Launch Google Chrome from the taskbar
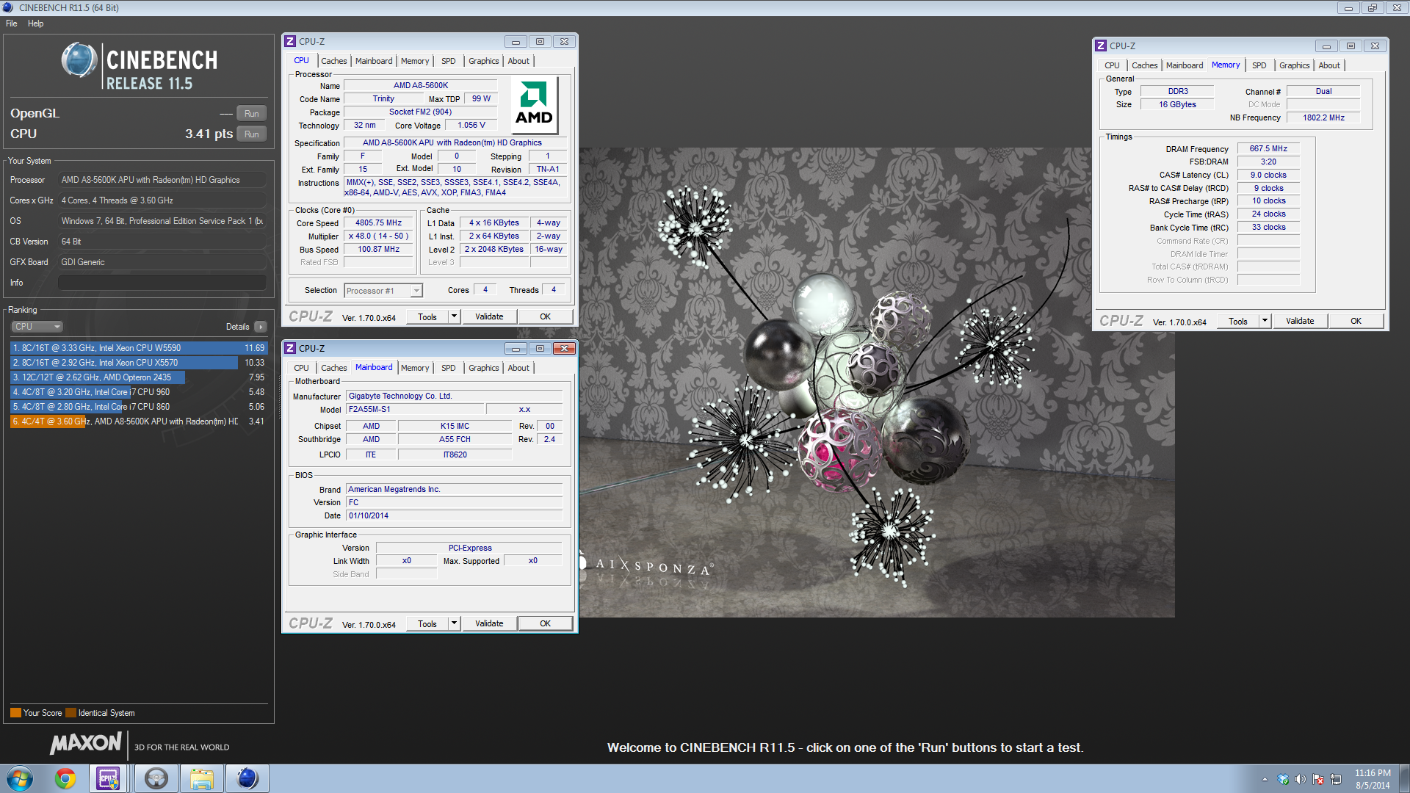The image size is (1410, 793). (x=65, y=778)
